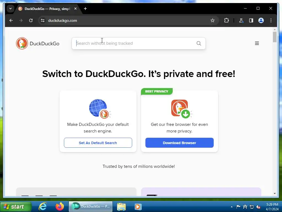Image resolution: width=282 pixels, height=212 pixels.
Task: Click the page scrollbar down arrow
Action: (275, 194)
